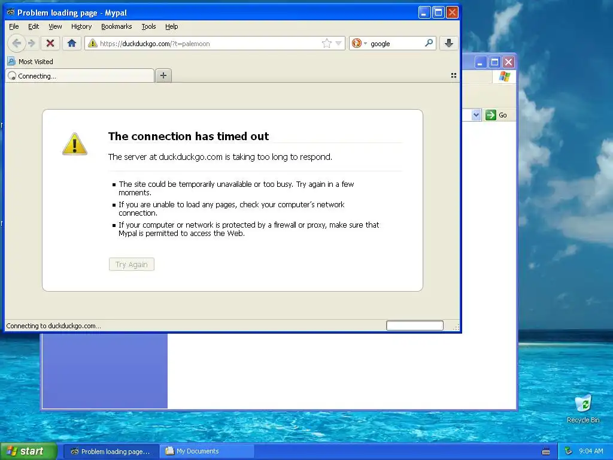This screenshot has height=460, width=613.
Task: Close the My Documents window
Action: coord(509,62)
